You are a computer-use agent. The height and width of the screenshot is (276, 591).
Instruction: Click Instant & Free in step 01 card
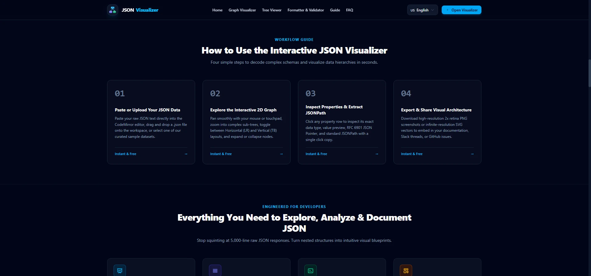tap(126, 154)
